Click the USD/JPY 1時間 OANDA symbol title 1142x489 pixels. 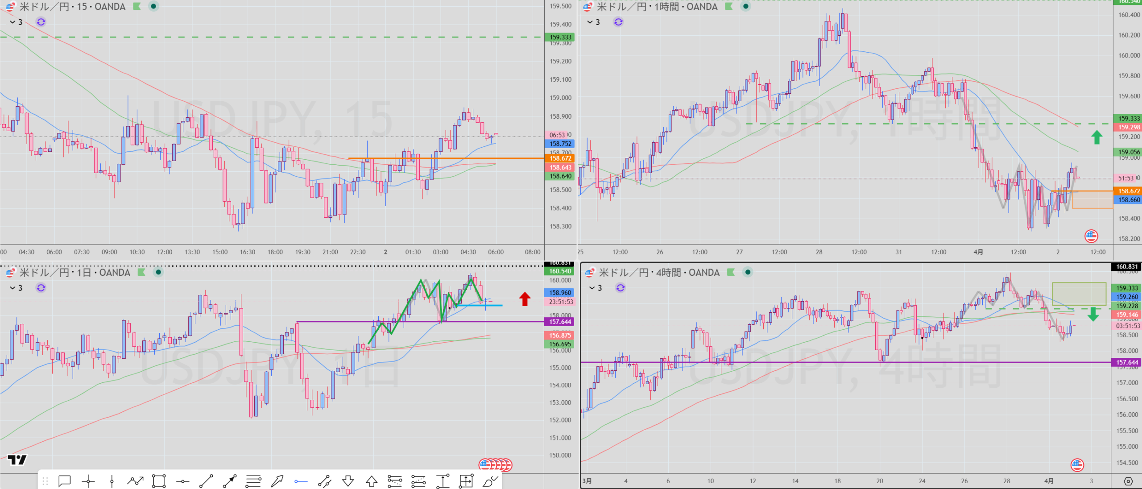[x=657, y=7]
